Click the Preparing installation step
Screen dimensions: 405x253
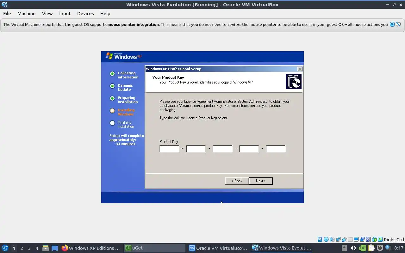[x=128, y=100]
